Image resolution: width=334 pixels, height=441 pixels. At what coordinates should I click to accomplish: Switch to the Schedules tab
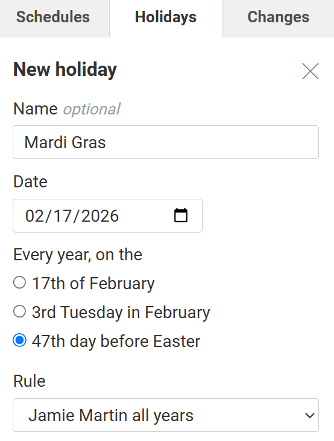(x=53, y=17)
